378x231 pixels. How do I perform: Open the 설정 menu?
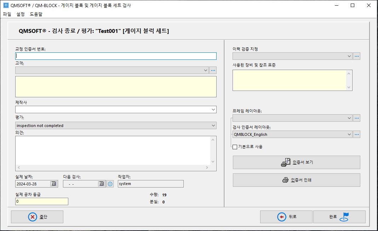click(21, 14)
